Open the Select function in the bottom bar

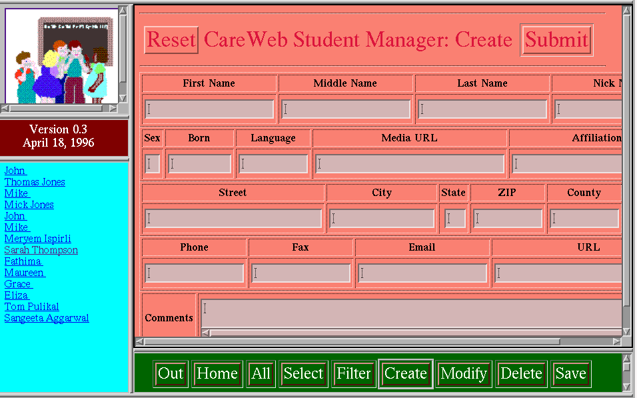point(303,373)
